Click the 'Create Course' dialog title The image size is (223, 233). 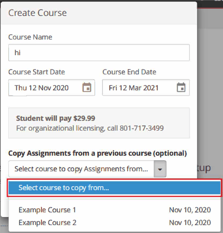tap(37, 13)
